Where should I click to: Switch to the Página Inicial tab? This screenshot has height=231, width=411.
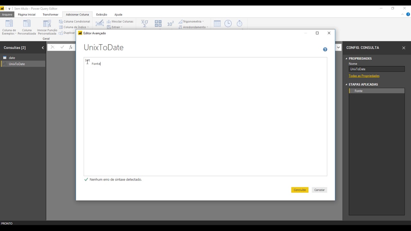coord(27,14)
